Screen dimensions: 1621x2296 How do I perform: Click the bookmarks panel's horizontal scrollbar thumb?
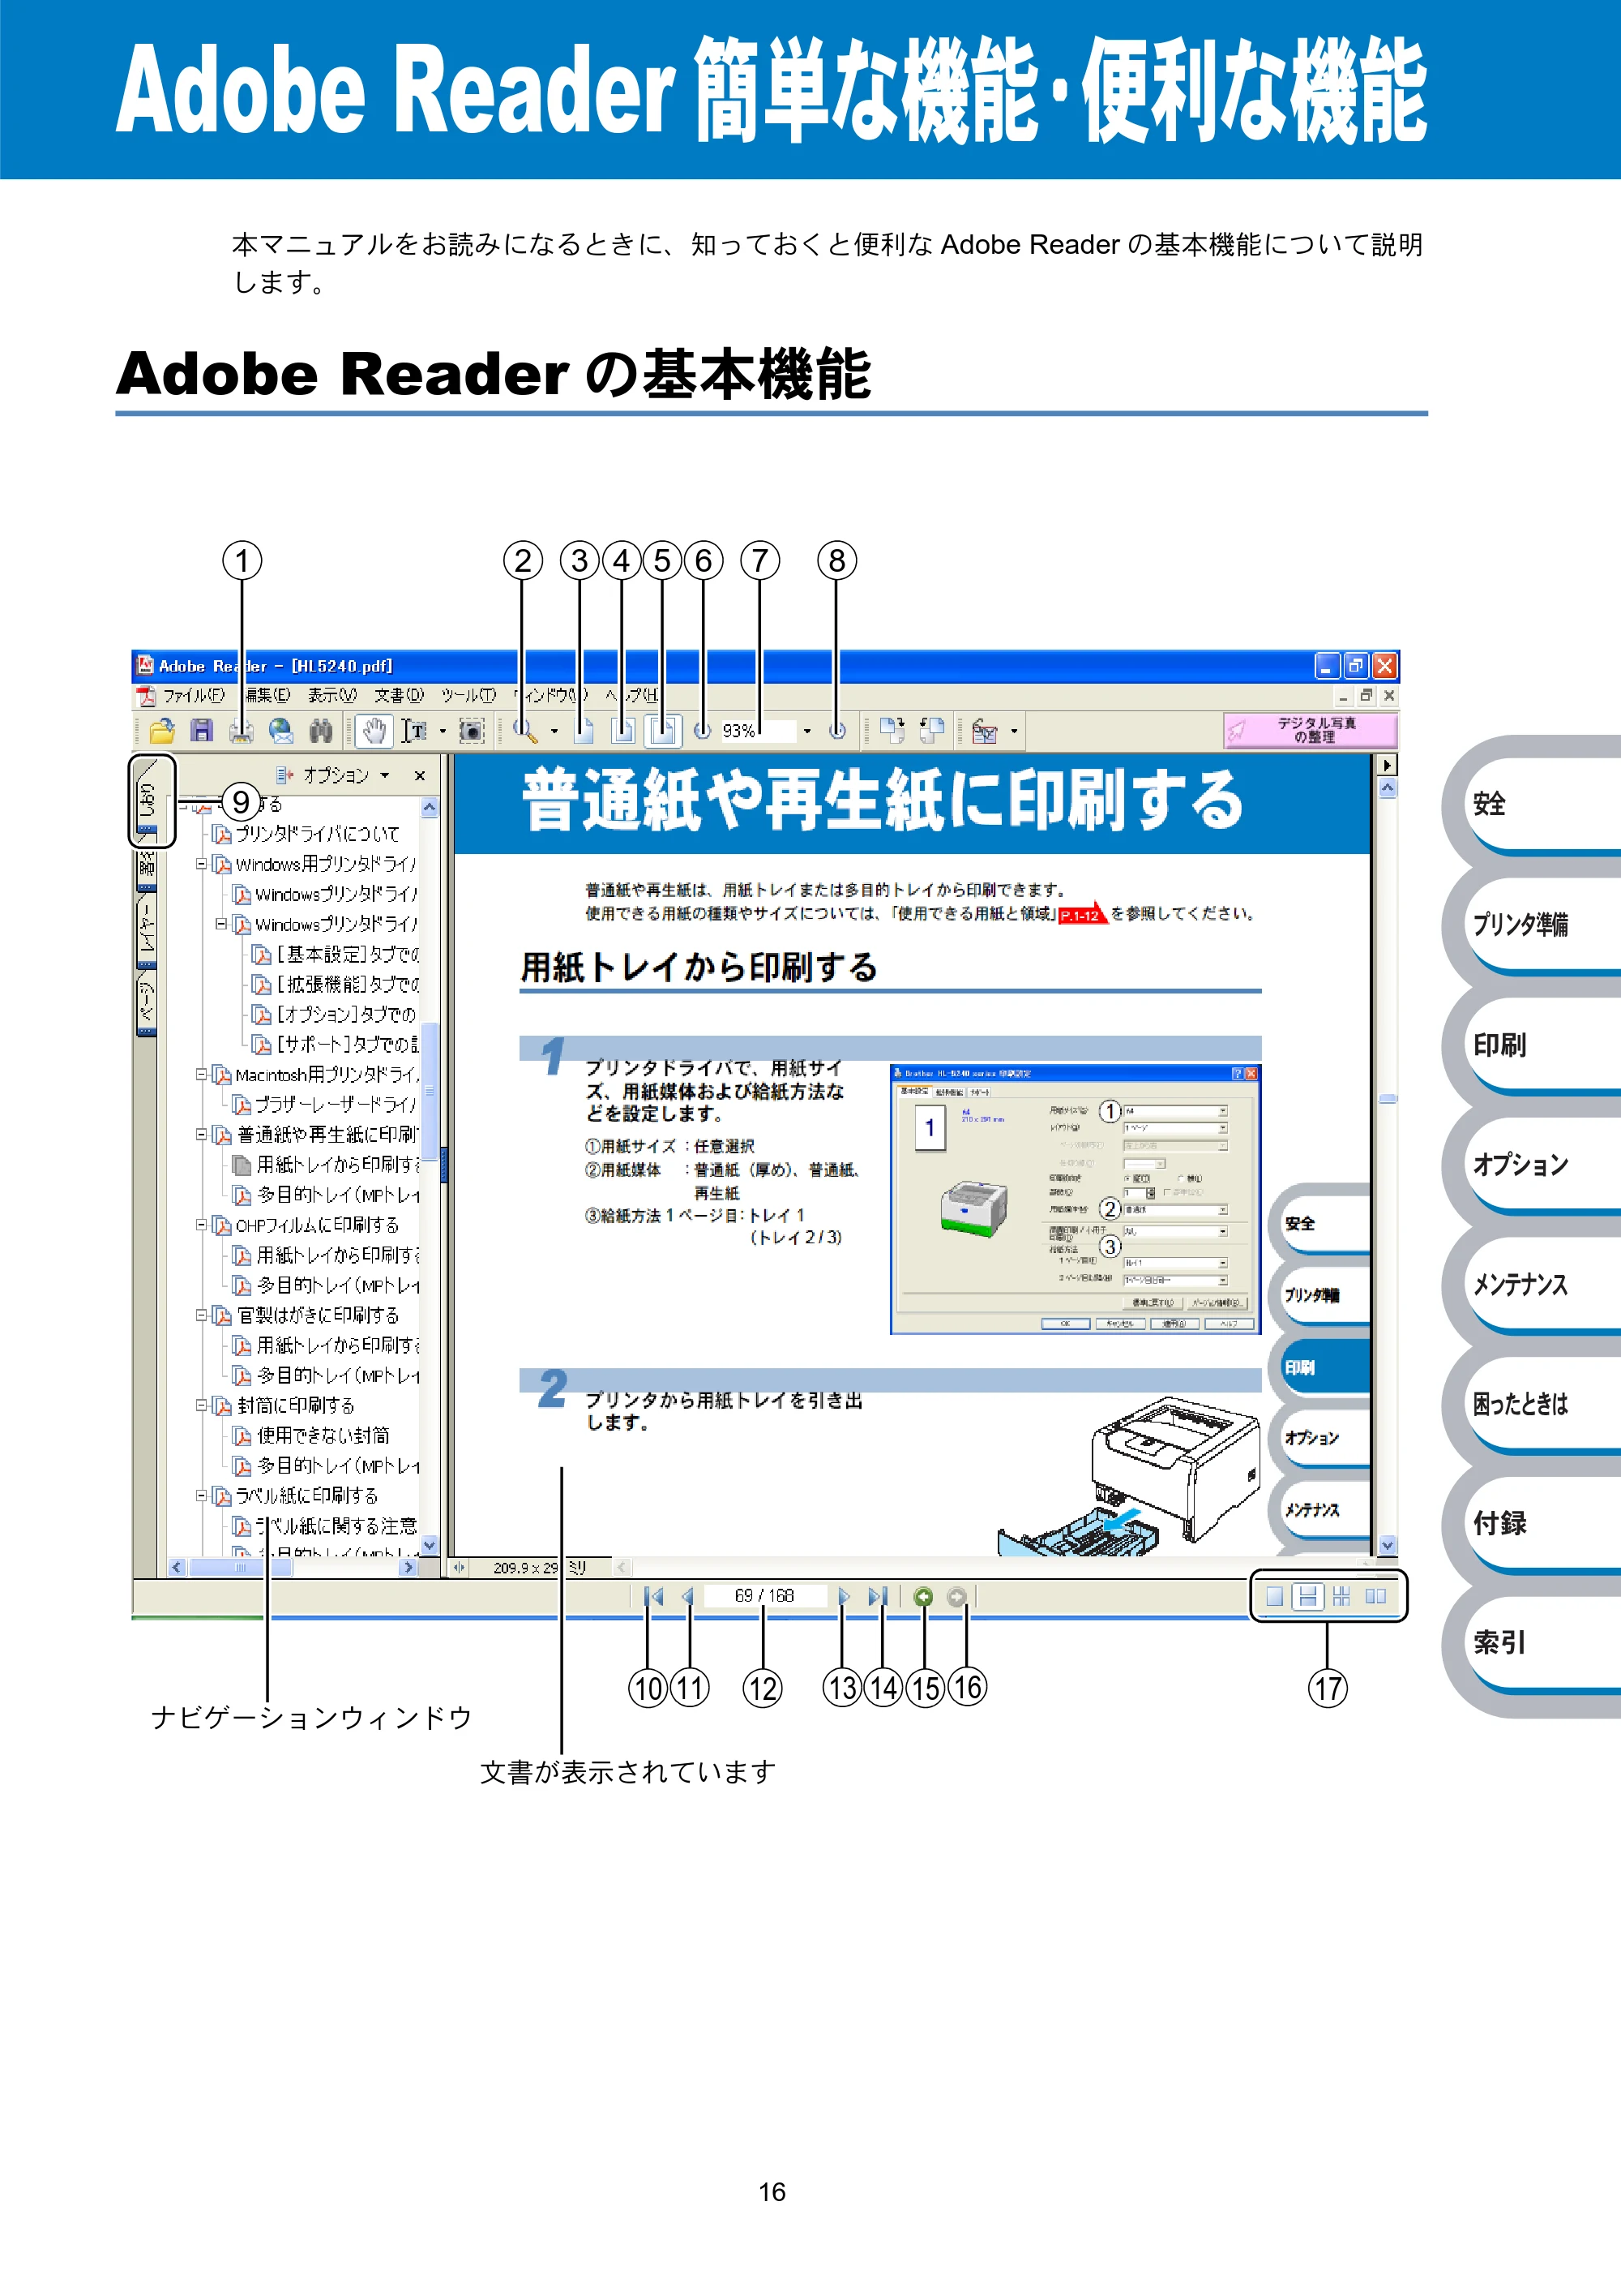click(240, 1567)
